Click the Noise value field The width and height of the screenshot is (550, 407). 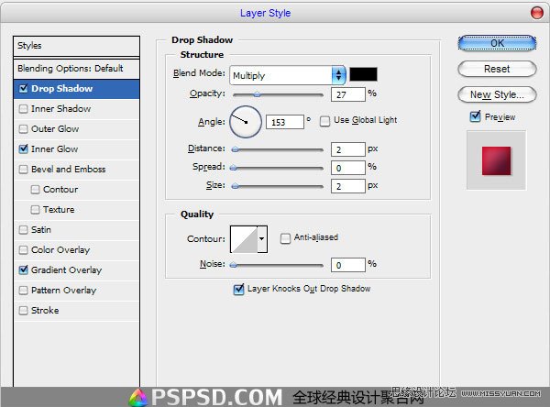(x=348, y=265)
